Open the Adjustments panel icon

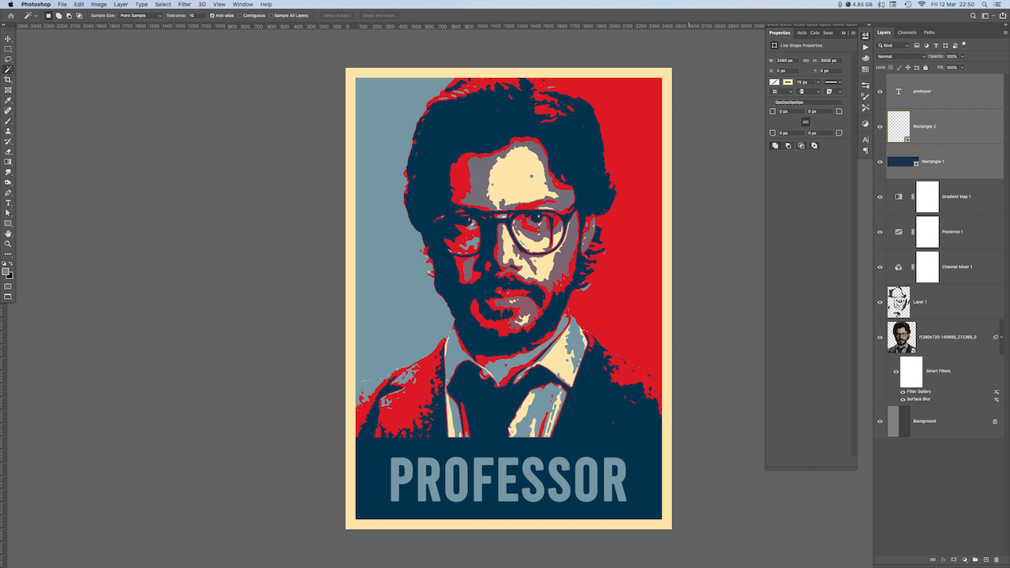pyautogui.click(x=866, y=124)
